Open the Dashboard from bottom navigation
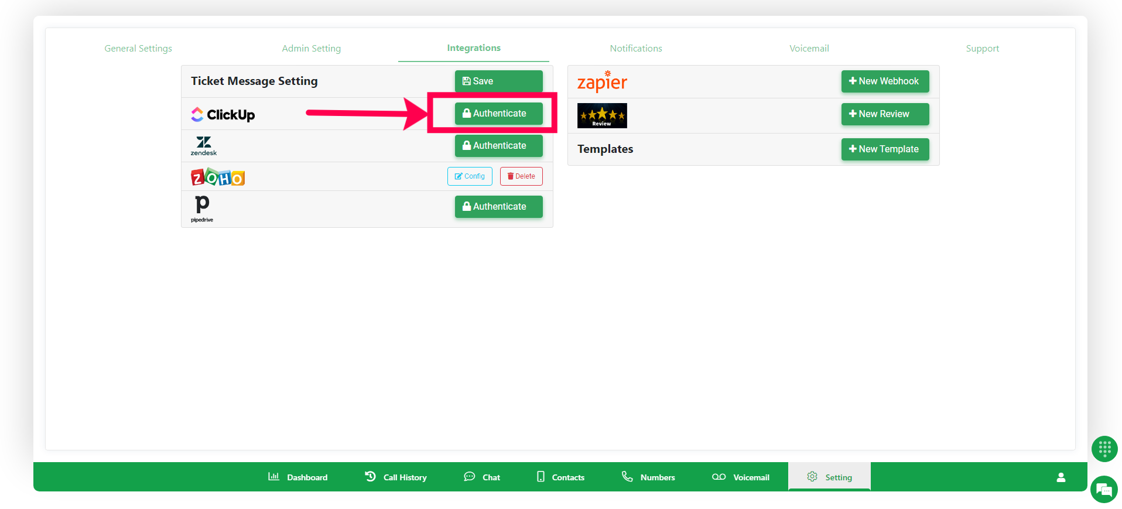1122x509 pixels. [297, 477]
